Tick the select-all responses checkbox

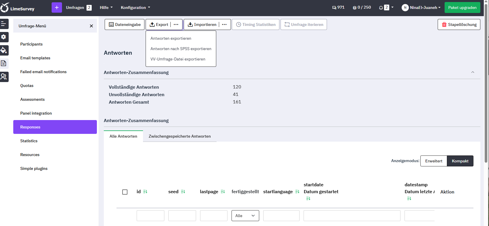(125, 192)
